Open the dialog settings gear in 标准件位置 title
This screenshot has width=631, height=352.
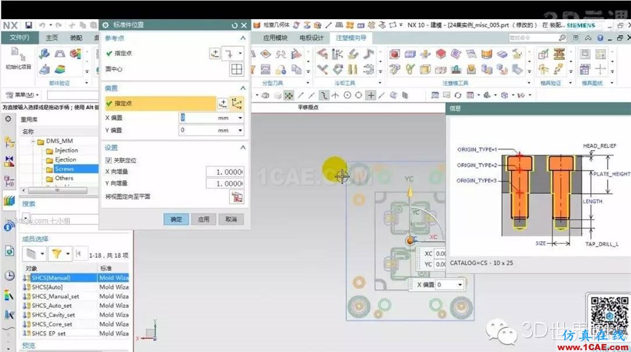coord(105,25)
